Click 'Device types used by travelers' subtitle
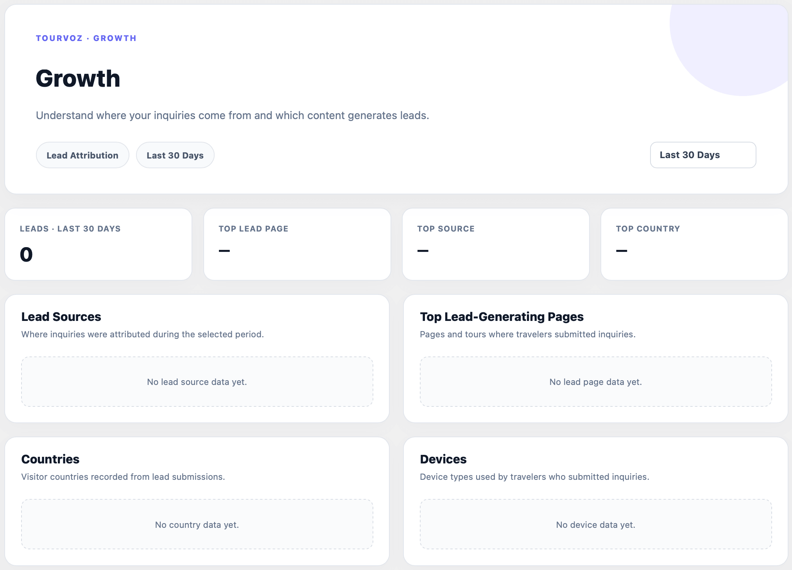 (535, 477)
